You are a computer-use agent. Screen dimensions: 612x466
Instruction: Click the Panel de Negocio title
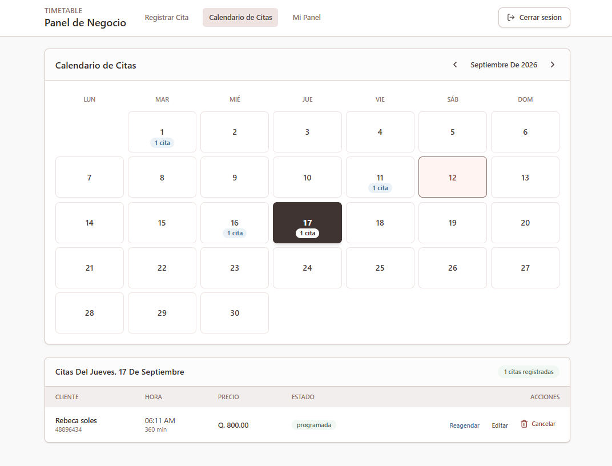pyautogui.click(x=85, y=23)
